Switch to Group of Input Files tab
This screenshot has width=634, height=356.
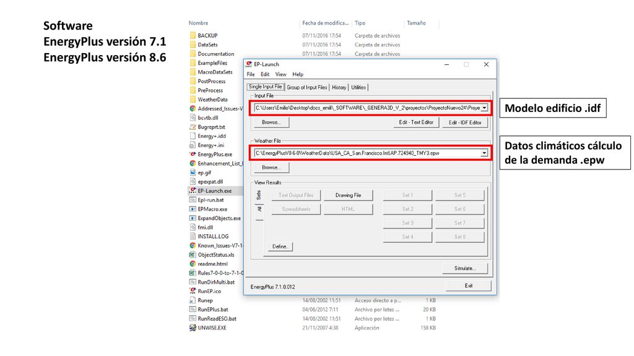[307, 87]
